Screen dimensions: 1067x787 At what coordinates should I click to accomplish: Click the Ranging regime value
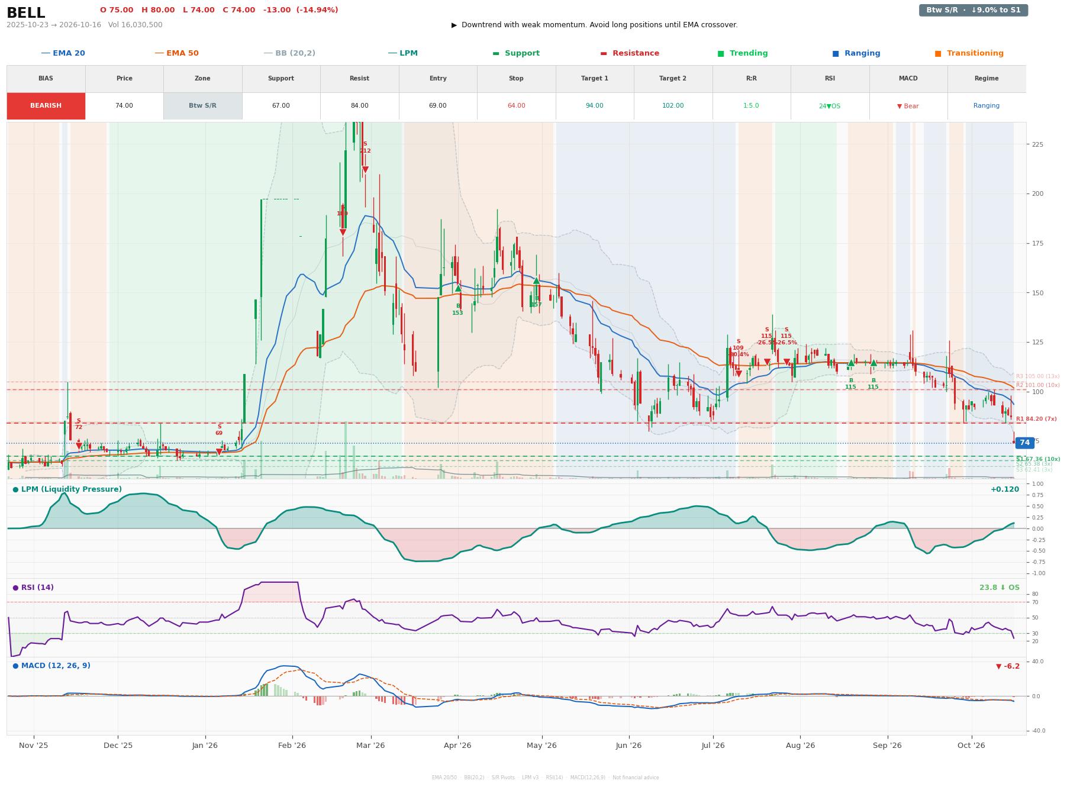coord(986,106)
